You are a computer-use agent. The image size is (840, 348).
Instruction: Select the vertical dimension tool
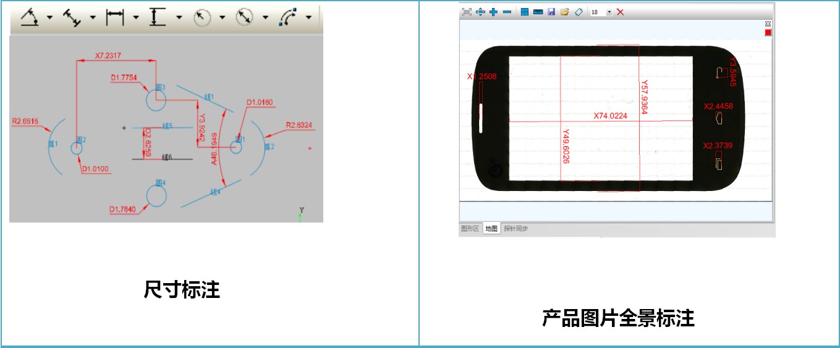[x=158, y=17]
